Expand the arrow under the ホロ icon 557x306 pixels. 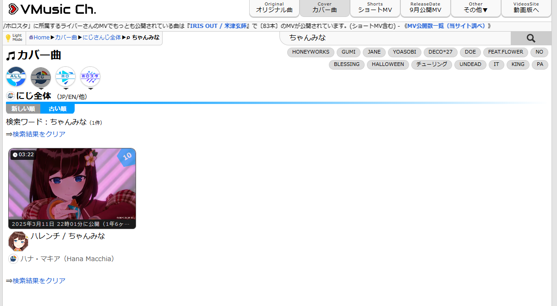coord(66,89)
